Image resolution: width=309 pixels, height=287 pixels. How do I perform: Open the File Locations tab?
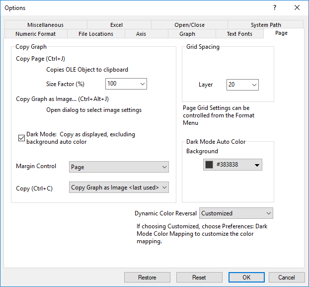96,34
